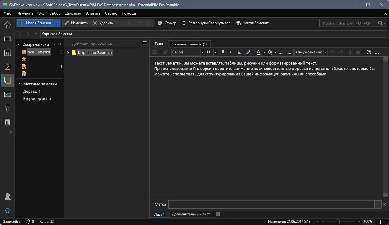Open the Вставить menu
This screenshot has width=389, height=225.
[x=93, y=13]
